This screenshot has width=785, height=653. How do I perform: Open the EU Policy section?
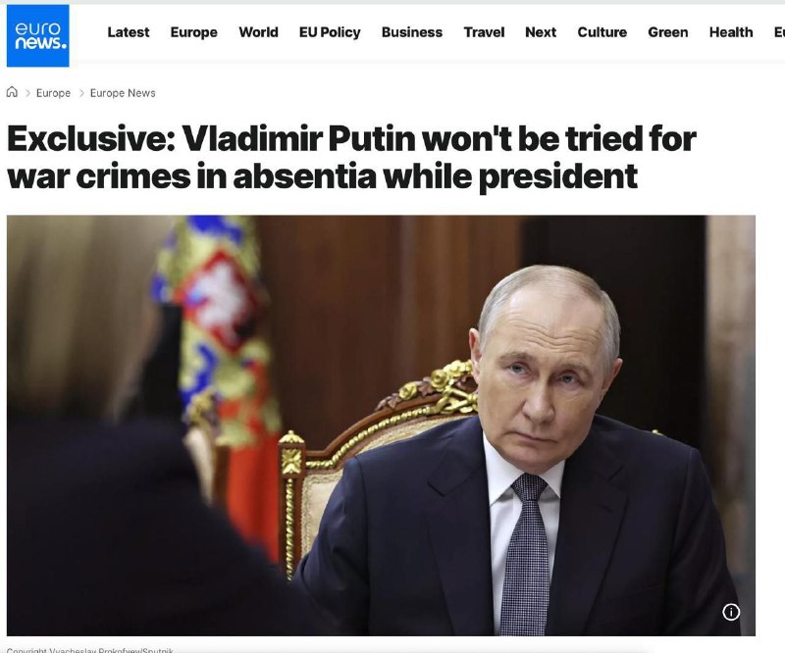(330, 32)
